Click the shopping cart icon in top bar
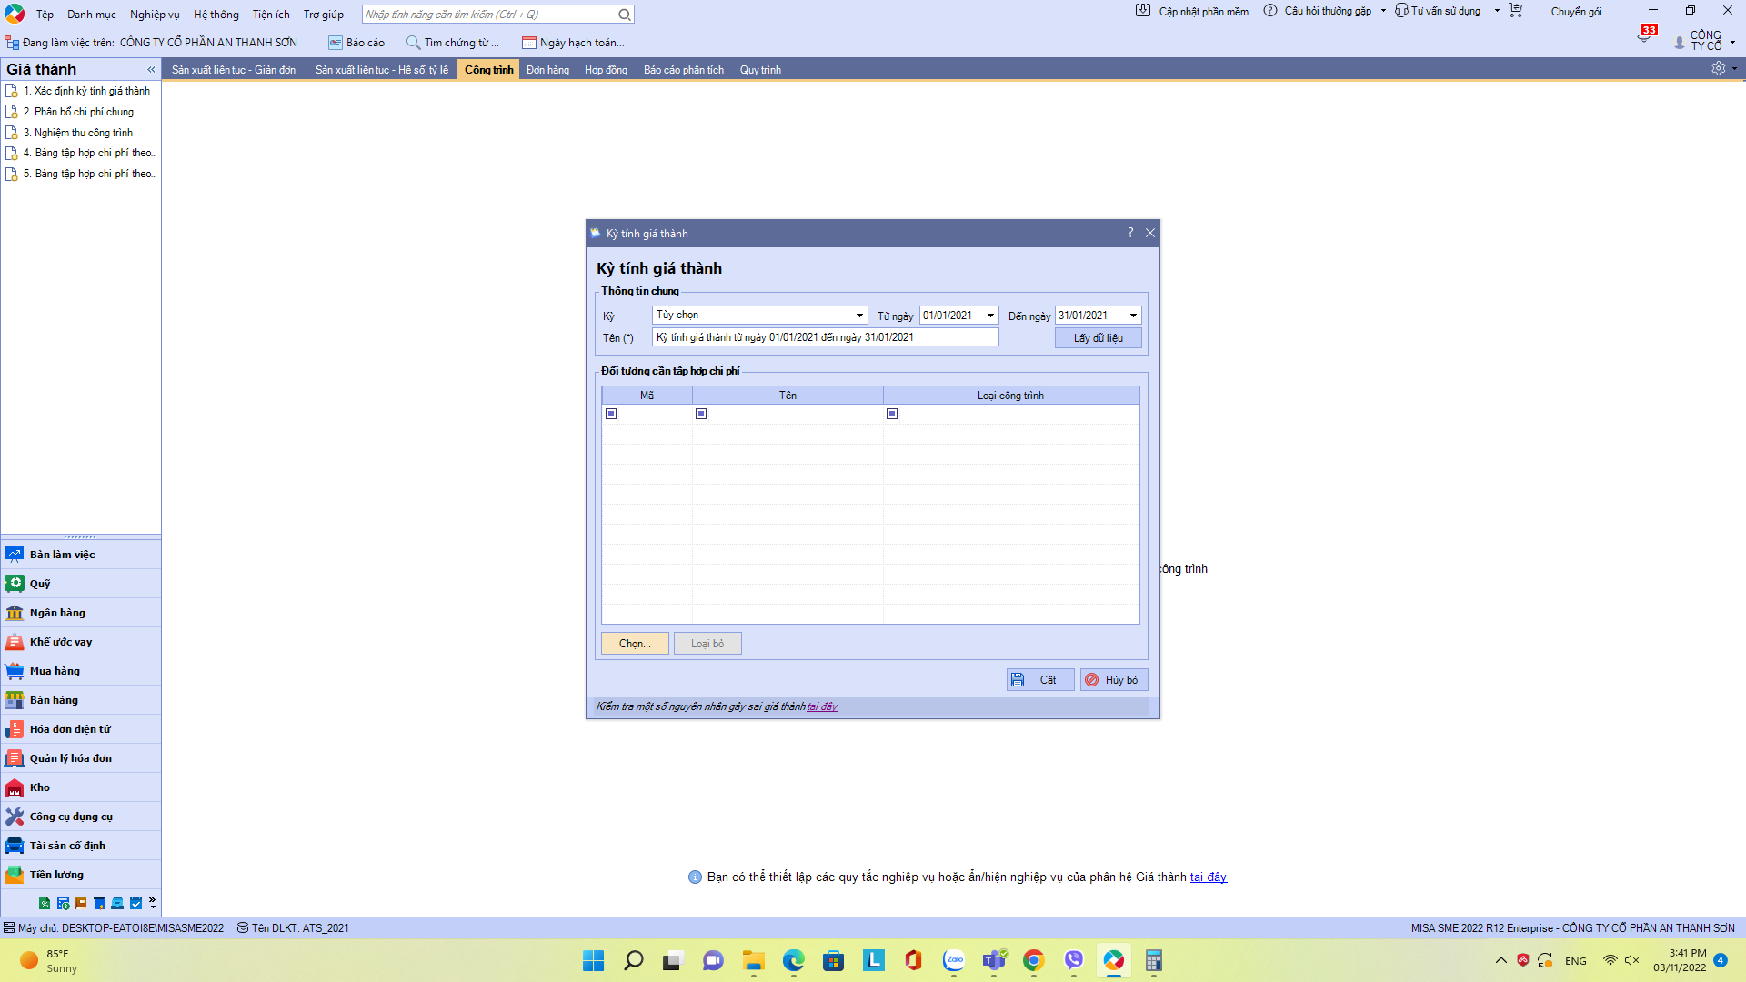The image size is (1746, 982). [1516, 11]
